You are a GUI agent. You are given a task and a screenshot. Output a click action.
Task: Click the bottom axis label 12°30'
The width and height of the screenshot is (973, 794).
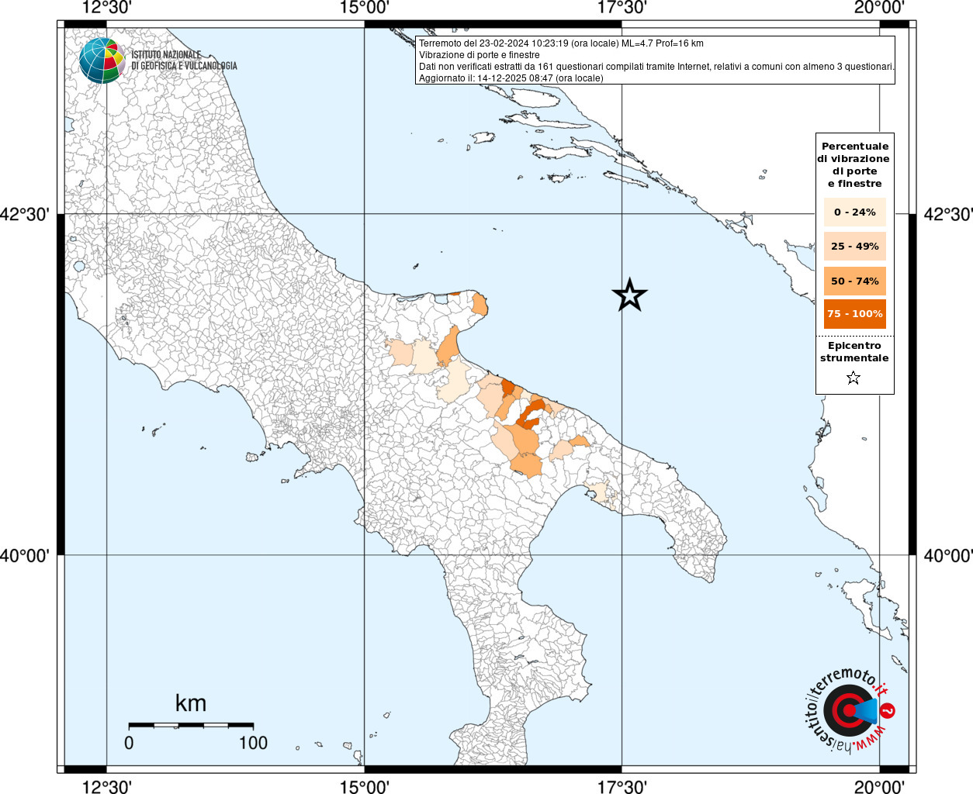pyautogui.click(x=106, y=786)
